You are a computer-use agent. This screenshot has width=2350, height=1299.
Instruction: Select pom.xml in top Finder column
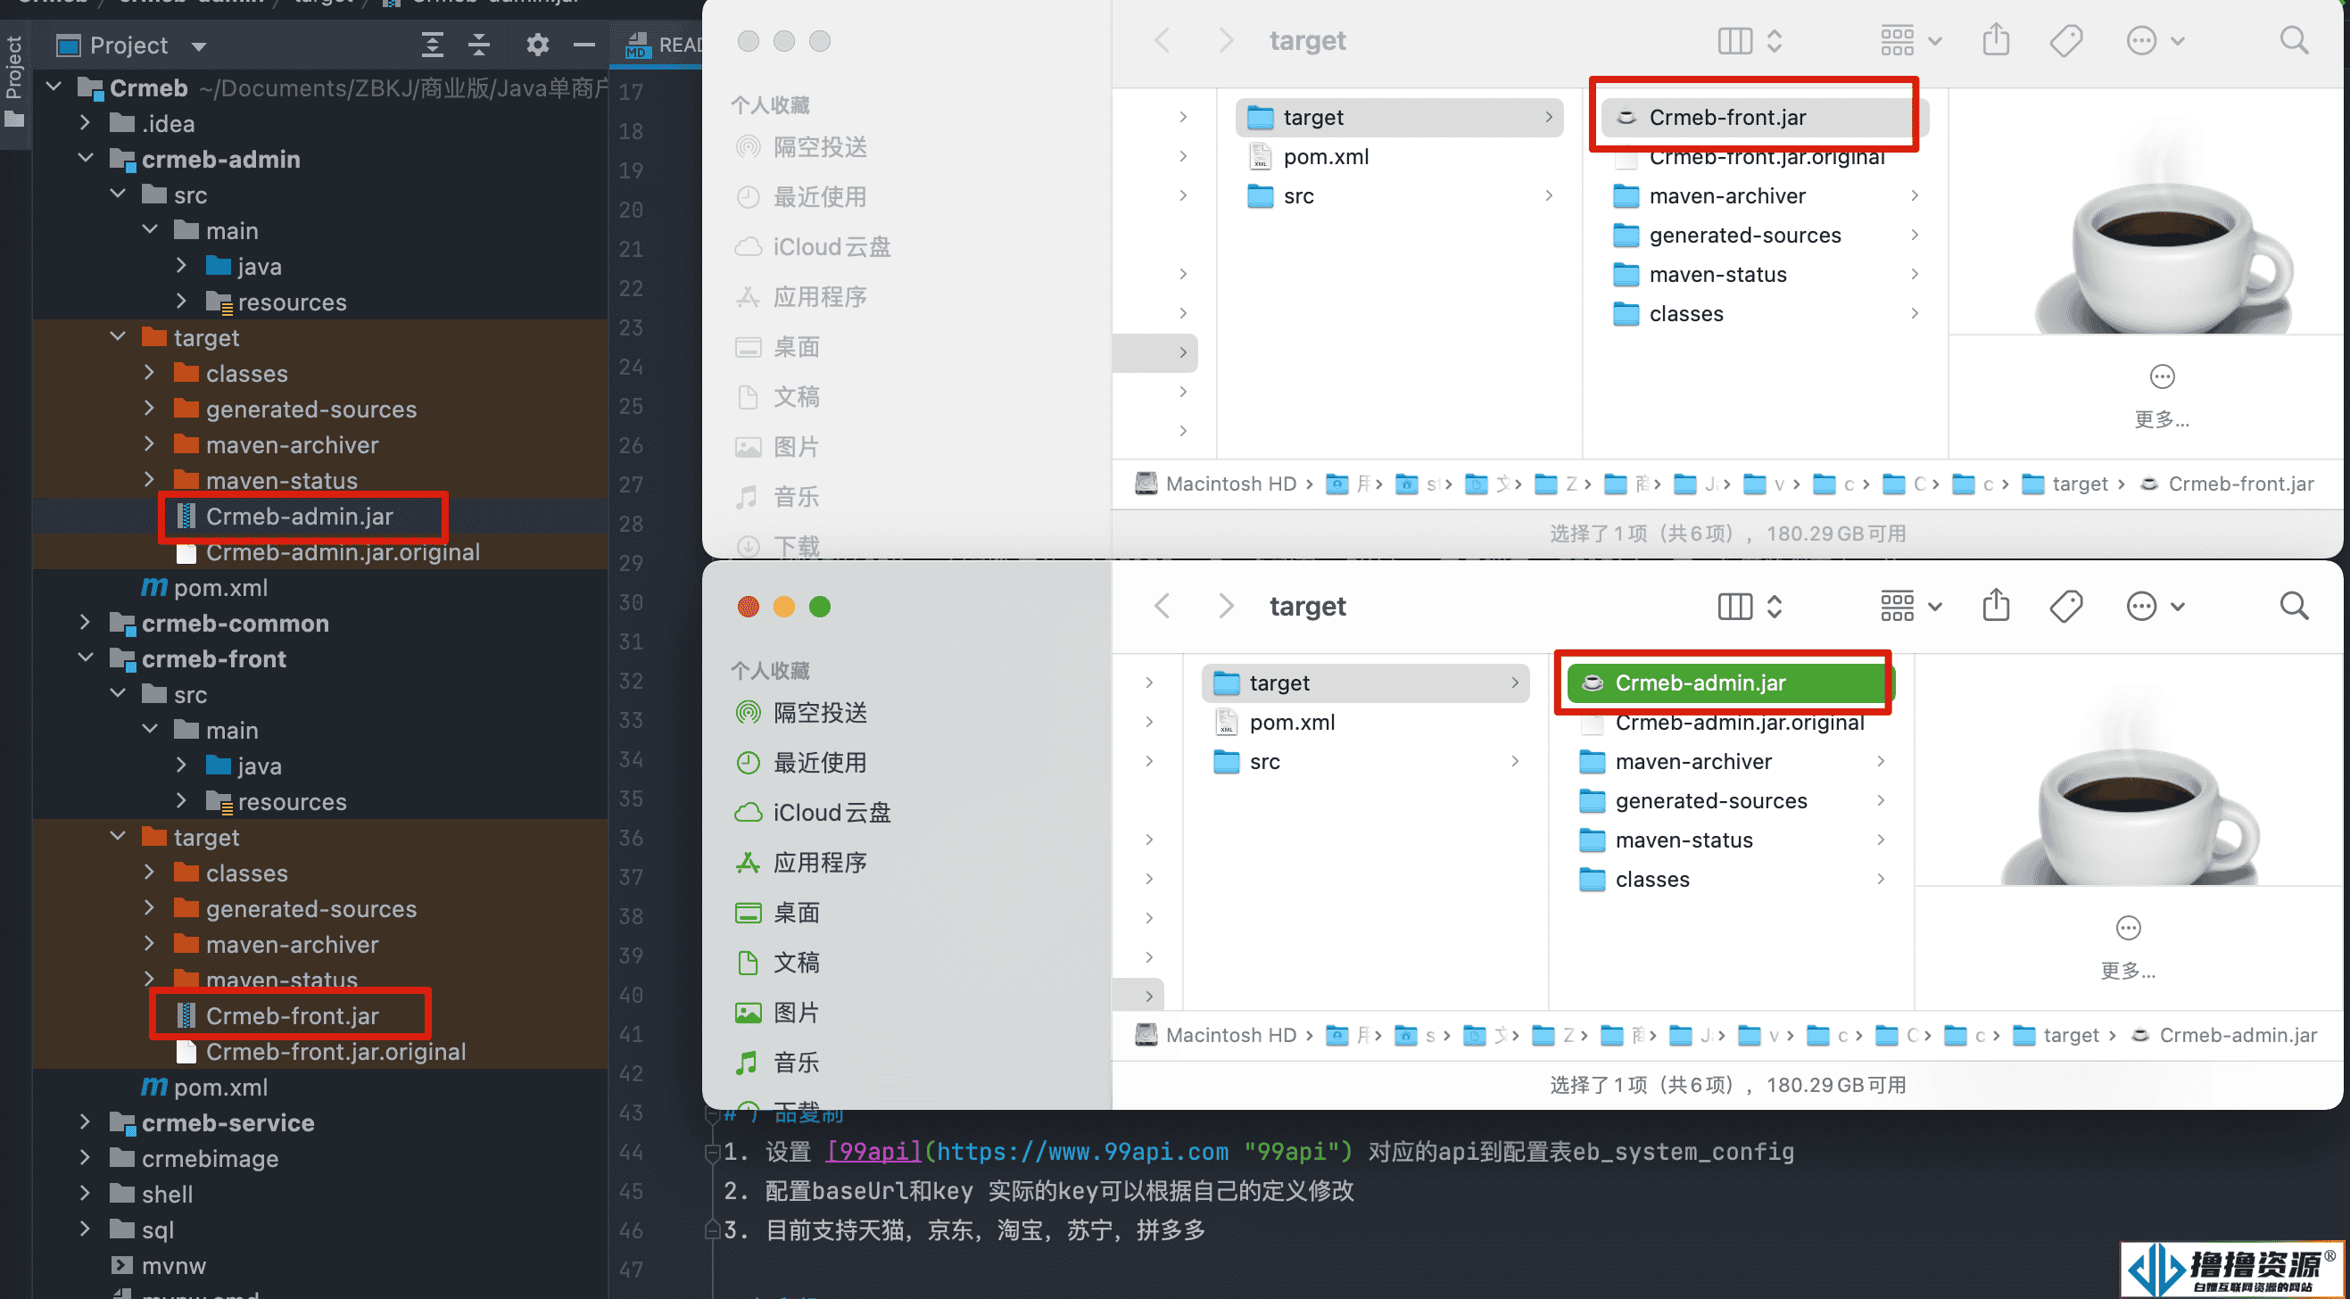[x=1399, y=156]
